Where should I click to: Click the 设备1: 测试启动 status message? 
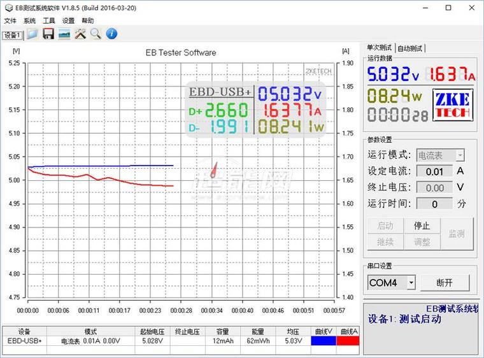[x=404, y=319]
